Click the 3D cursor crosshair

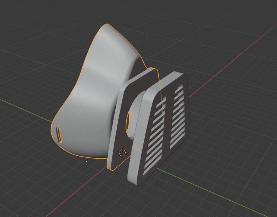[x=123, y=153]
